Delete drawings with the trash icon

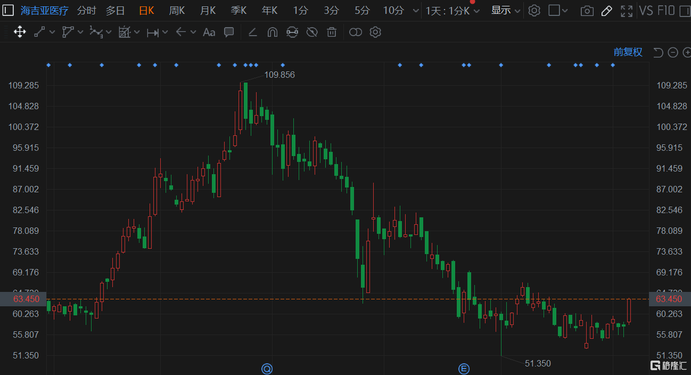[332, 32]
